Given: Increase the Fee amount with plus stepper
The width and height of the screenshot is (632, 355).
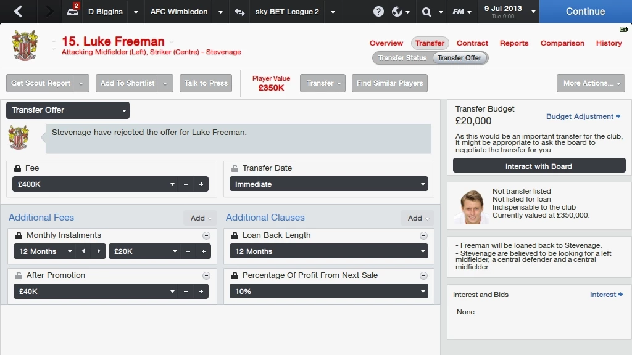Looking at the screenshot, I should coord(201,184).
